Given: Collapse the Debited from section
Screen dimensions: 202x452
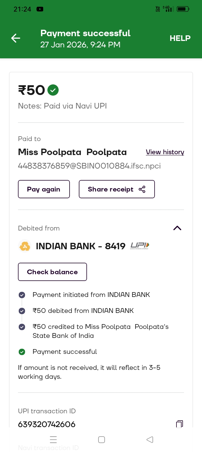Looking at the screenshot, I should point(177,228).
